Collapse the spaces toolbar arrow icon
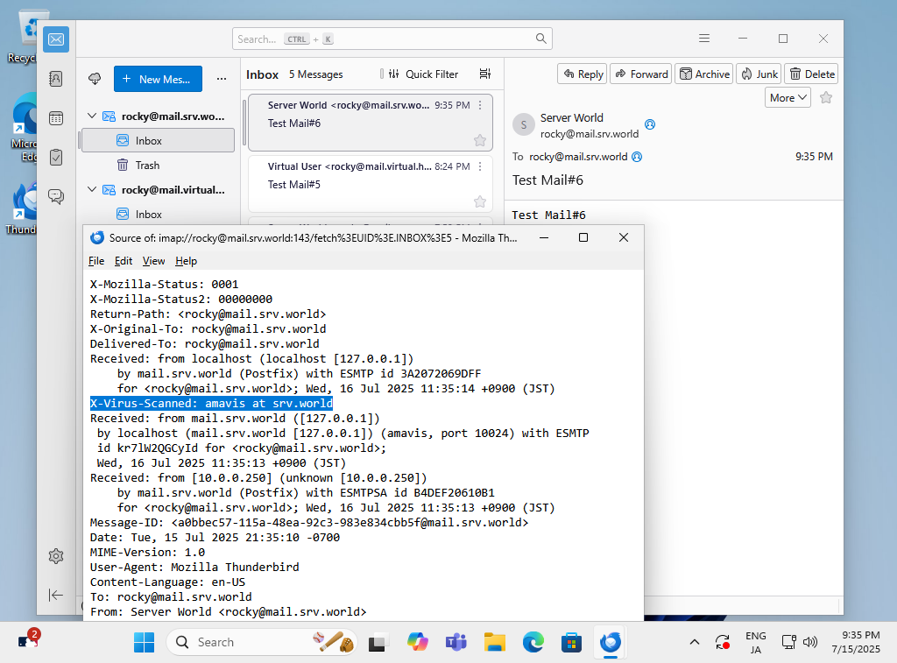The height and width of the screenshot is (663, 897). pyautogui.click(x=56, y=595)
